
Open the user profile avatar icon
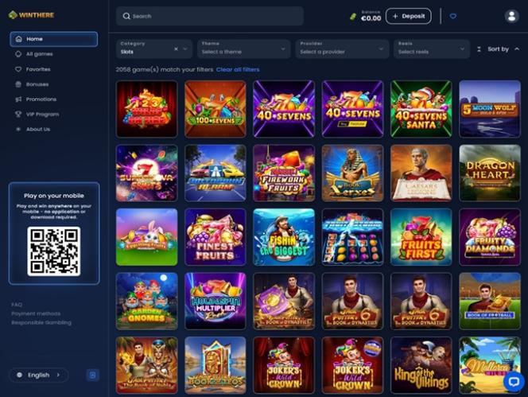pos(511,16)
